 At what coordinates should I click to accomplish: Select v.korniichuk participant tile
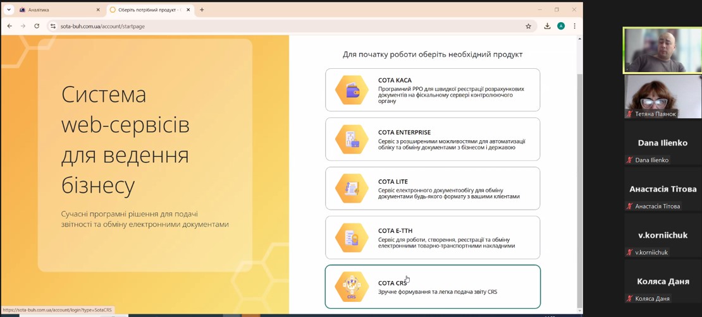(x=663, y=235)
